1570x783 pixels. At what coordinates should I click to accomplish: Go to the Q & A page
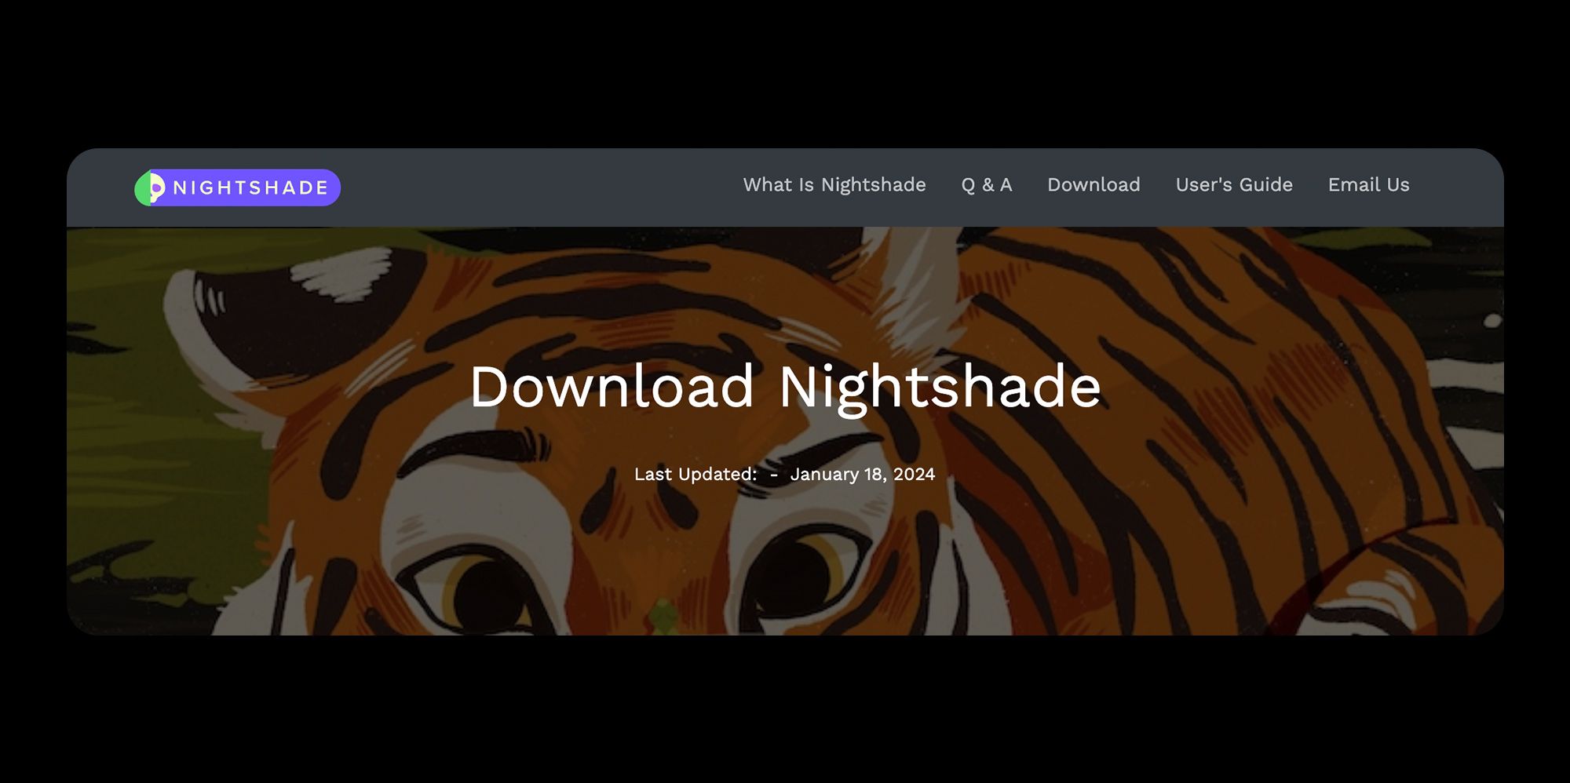click(x=987, y=185)
